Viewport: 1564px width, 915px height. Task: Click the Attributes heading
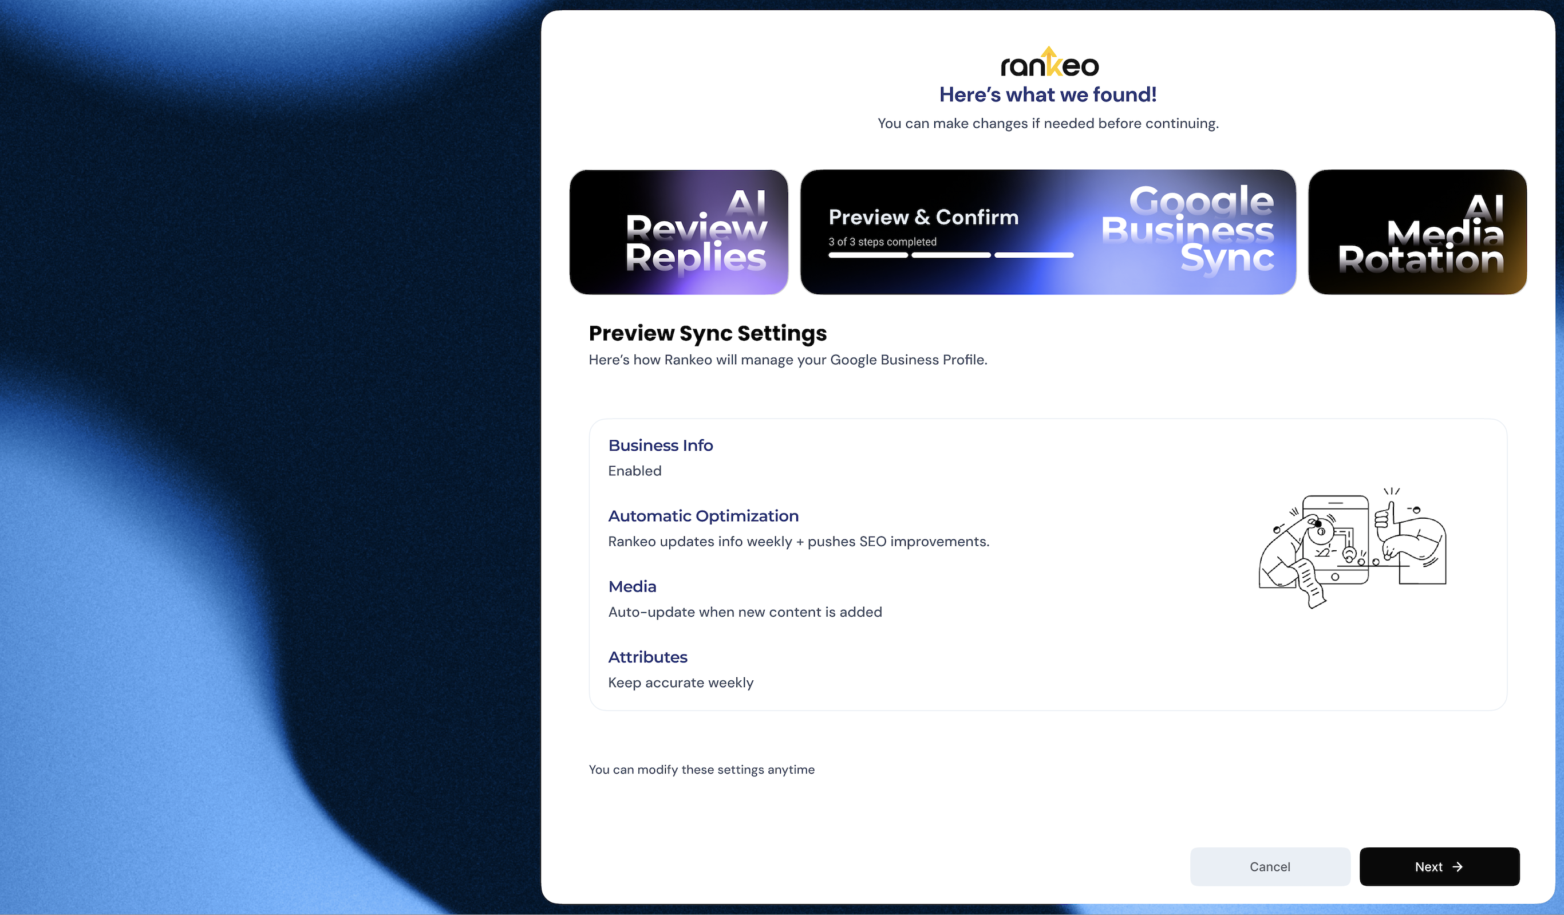(x=647, y=657)
